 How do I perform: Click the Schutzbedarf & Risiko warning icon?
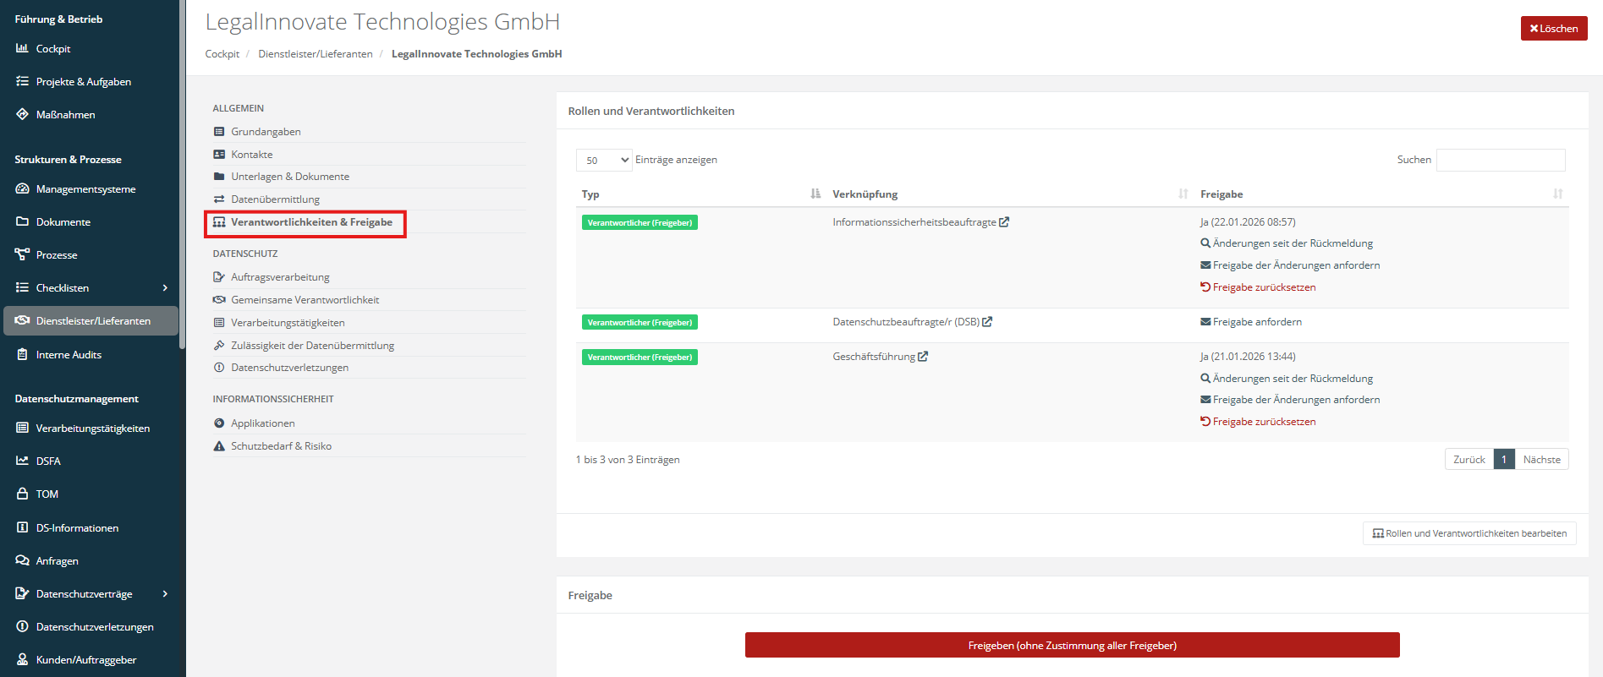point(219,446)
